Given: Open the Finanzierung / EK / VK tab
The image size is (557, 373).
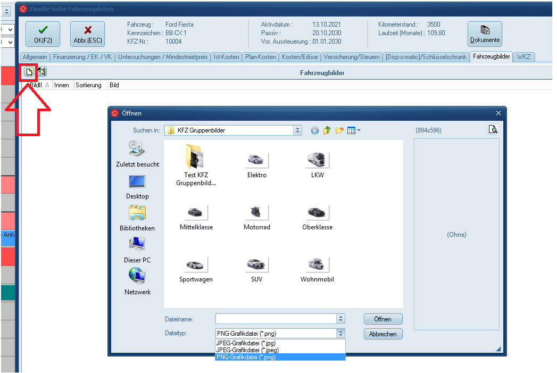Looking at the screenshot, I should pyautogui.click(x=82, y=57).
